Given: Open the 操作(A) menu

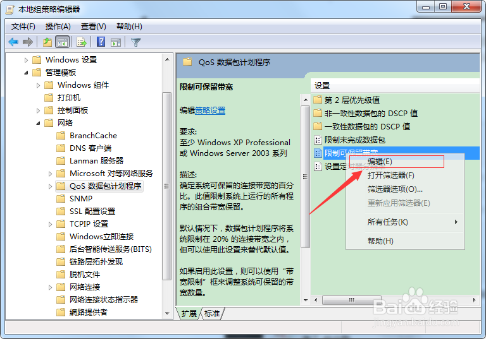Looking at the screenshot, I should (x=58, y=27).
